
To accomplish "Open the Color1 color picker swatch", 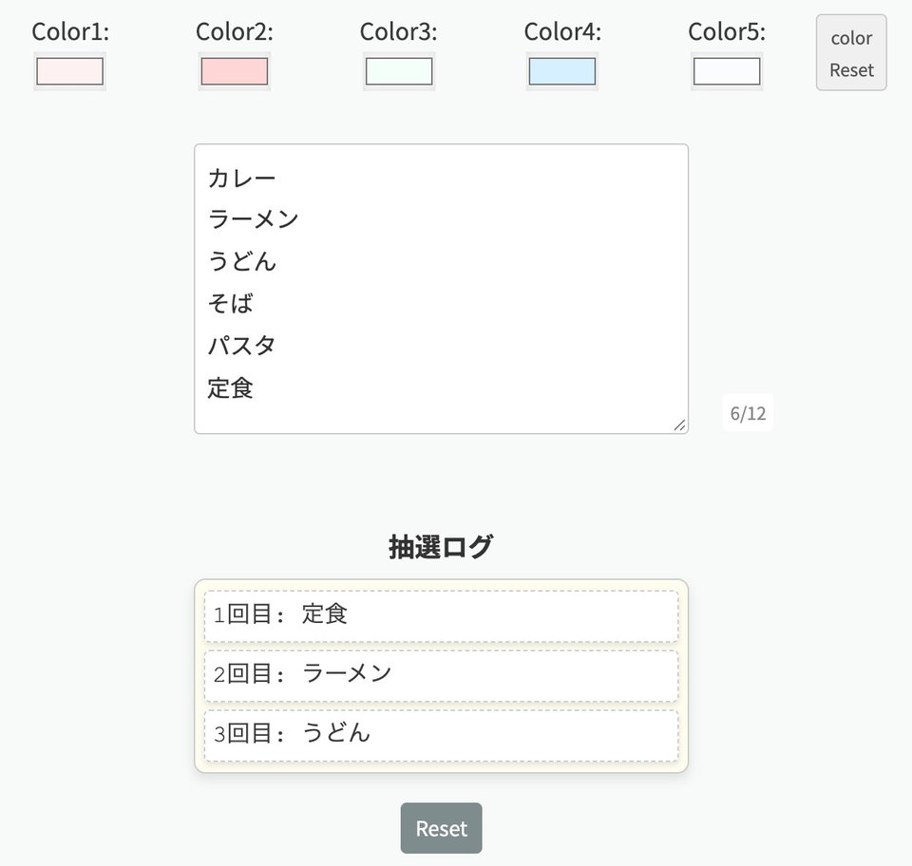I will [x=69, y=71].
